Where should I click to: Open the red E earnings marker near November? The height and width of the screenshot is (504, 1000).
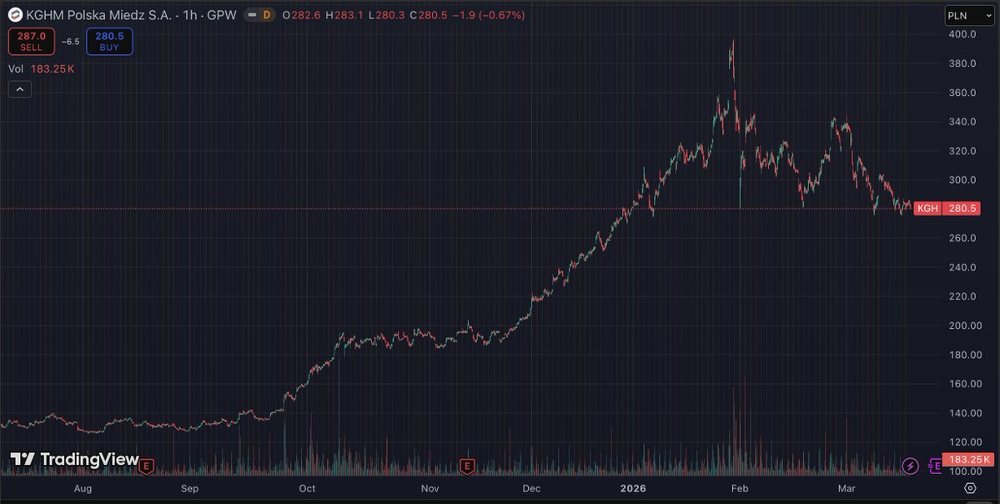coord(468,467)
